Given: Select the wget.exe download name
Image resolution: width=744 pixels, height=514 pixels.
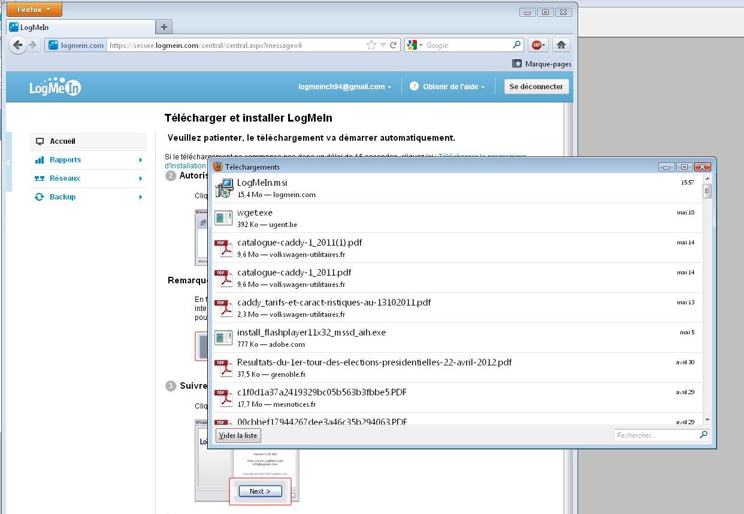Looking at the screenshot, I should tap(255, 213).
